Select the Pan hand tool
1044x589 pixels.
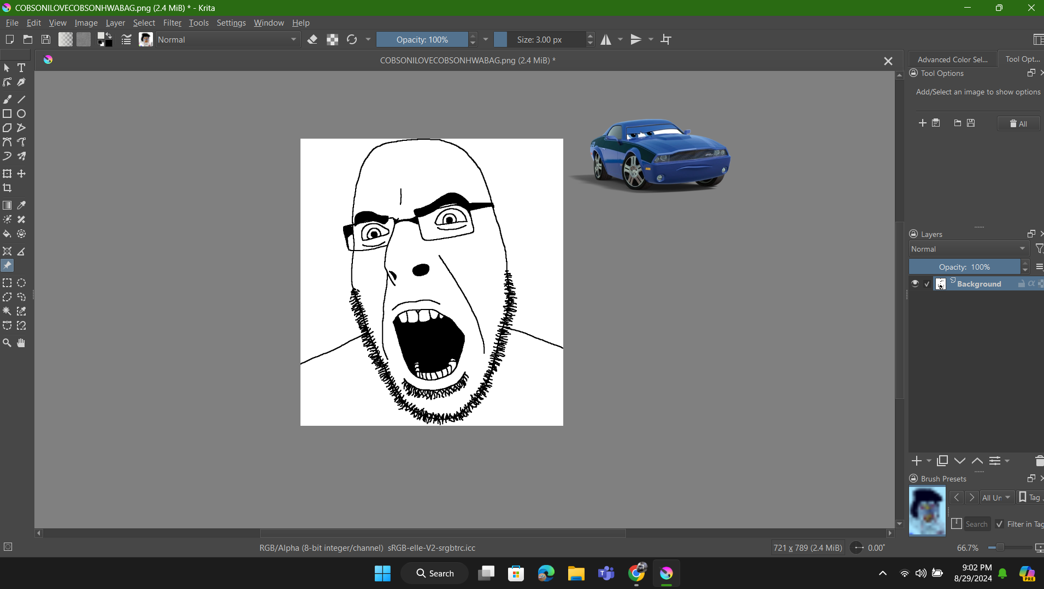point(21,343)
